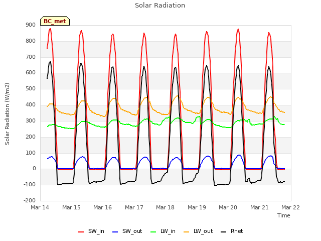Toggle the SW_in legend entry
321x241 pixels.
(91, 231)
